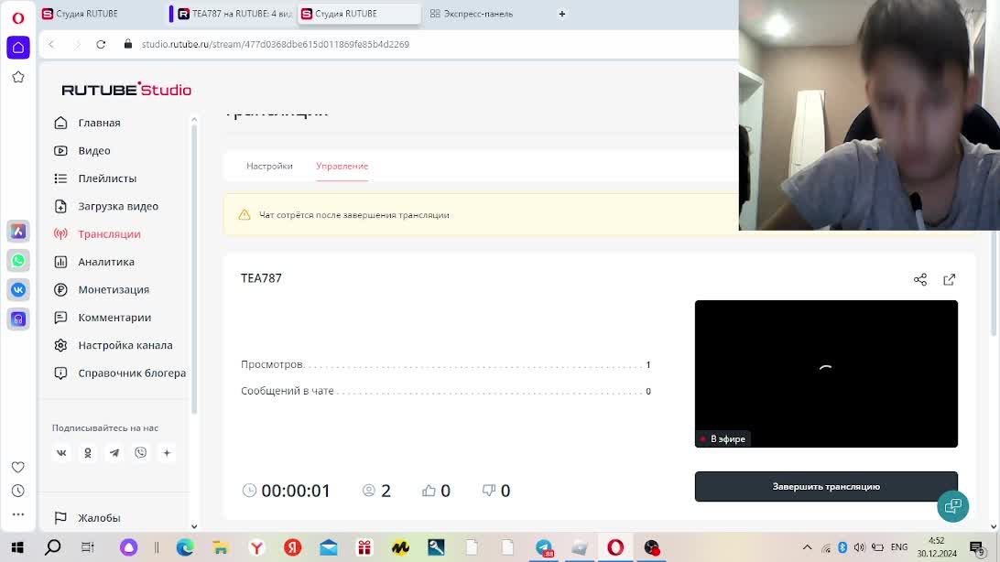Open Opera sidebar heart icon
The height and width of the screenshot is (562, 1000).
(x=18, y=467)
